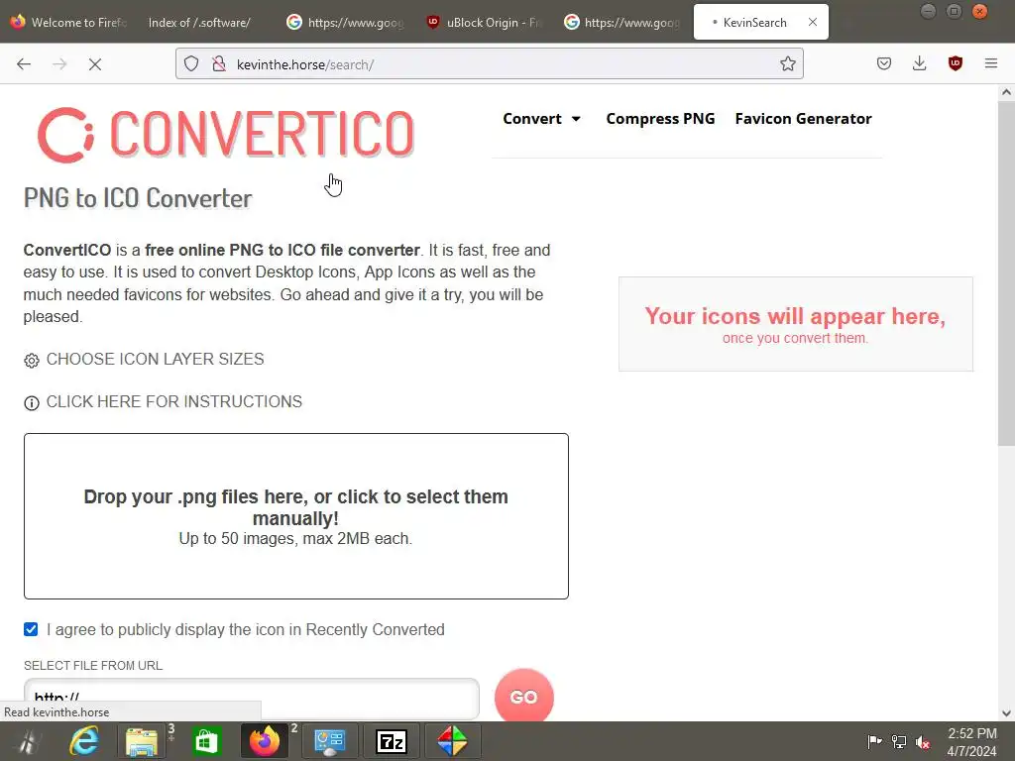This screenshot has width=1015, height=761.
Task: Click the colorful diamond taskbar icon
Action: point(452,741)
